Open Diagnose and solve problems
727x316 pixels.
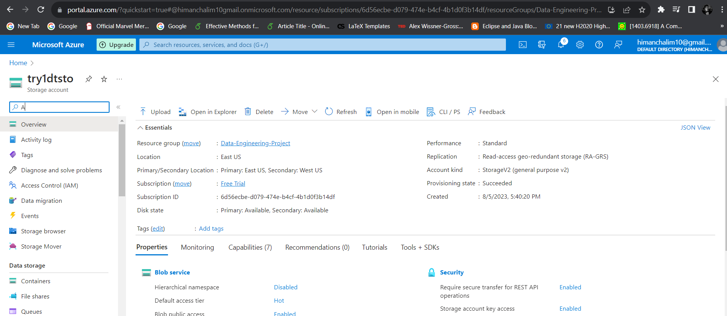(x=59, y=170)
